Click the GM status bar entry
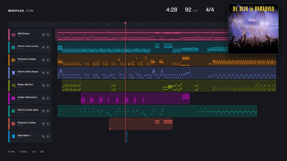The height and width of the screenshot is (161, 287). [42, 152]
